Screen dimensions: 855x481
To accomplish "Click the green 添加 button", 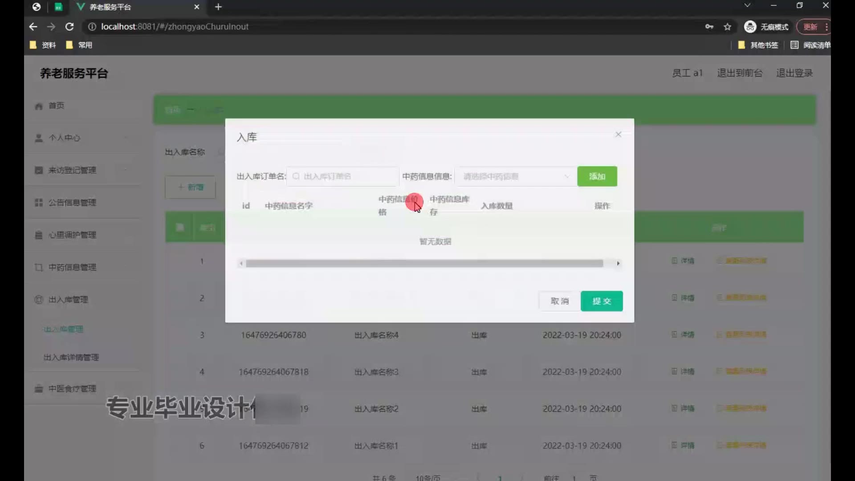I will pyautogui.click(x=597, y=176).
